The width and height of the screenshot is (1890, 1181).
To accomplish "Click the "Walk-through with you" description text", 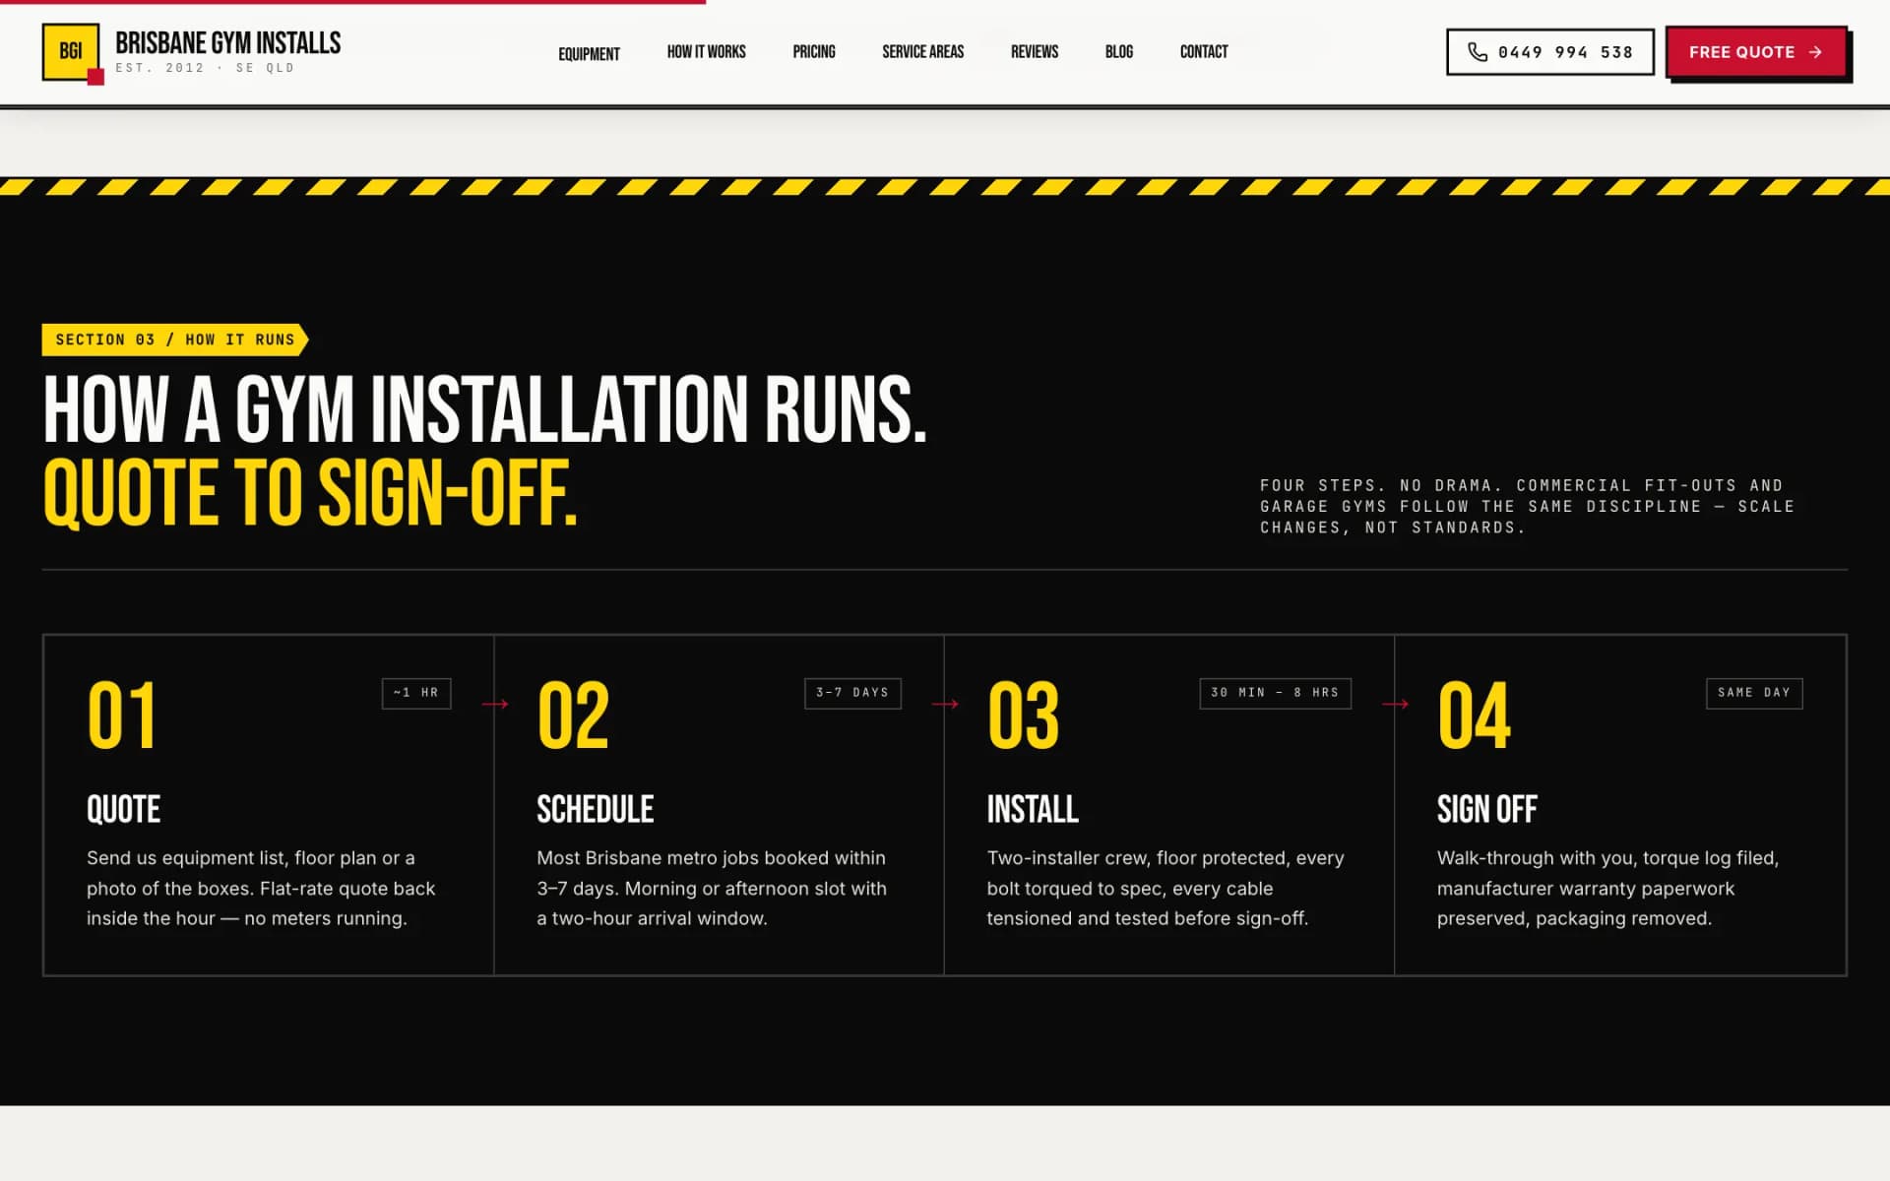I will 1607,888.
